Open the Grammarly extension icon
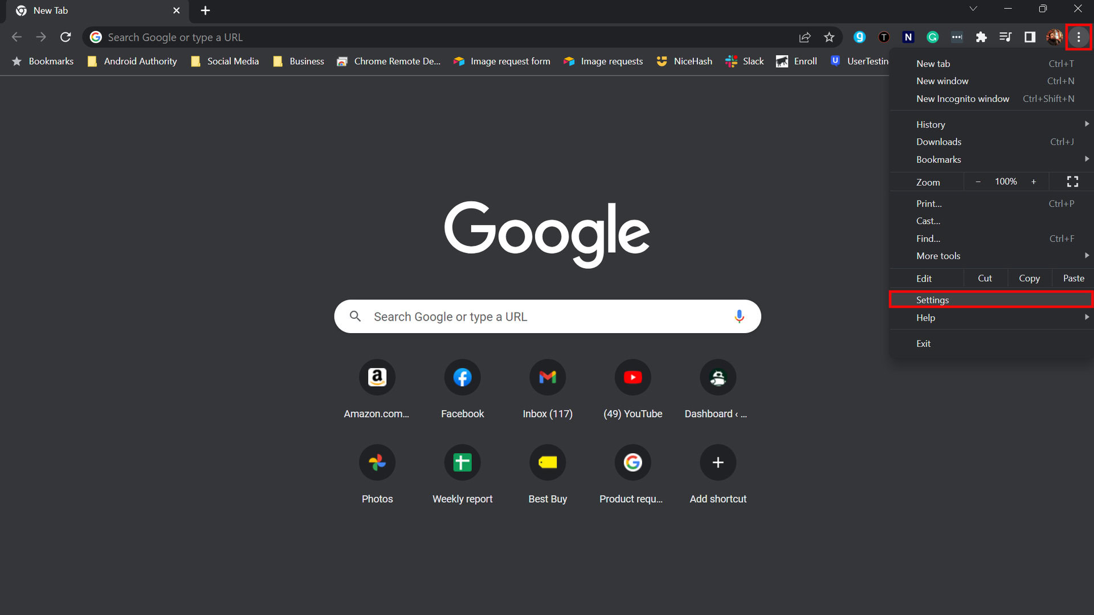 click(933, 37)
